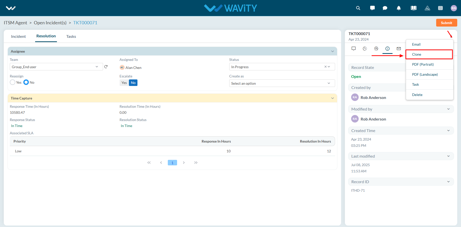
Task: Open notifications bell icon
Action: coord(399,8)
